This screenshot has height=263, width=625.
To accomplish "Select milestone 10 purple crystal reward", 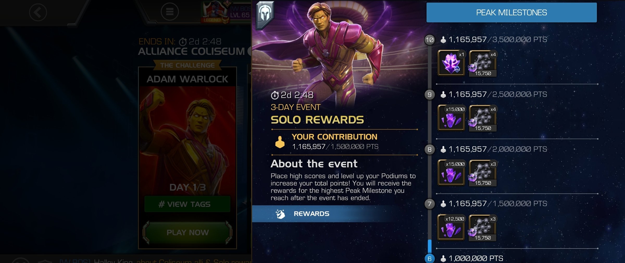I will pos(451,63).
